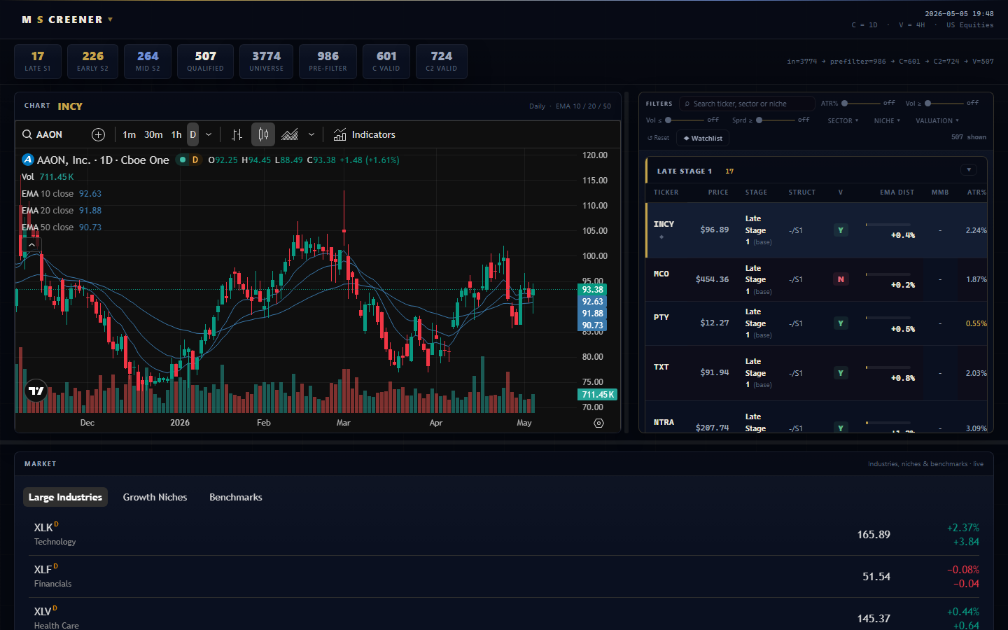Sort table by TICKER column
1008x630 pixels.
[x=666, y=192]
